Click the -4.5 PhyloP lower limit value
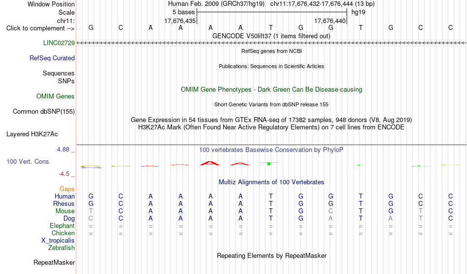Viewport: 467px width, 274px height. tap(64, 174)
